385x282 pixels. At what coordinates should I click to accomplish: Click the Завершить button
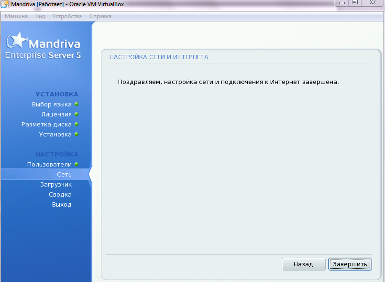(x=350, y=264)
